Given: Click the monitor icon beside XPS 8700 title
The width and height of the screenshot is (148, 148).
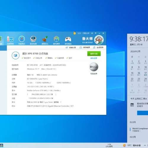Looking at the screenshot, I should point(15,55).
